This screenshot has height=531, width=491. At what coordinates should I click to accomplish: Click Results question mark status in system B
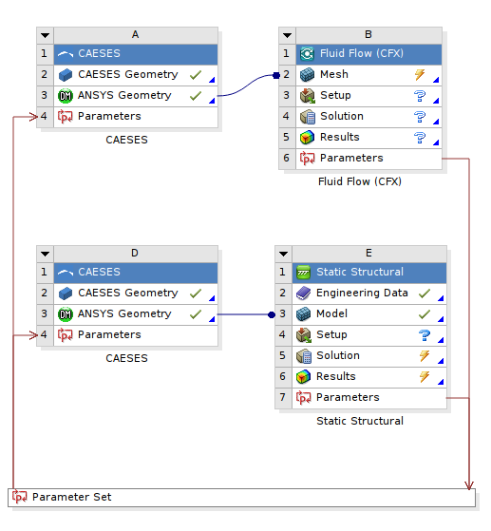coord(420,138)
